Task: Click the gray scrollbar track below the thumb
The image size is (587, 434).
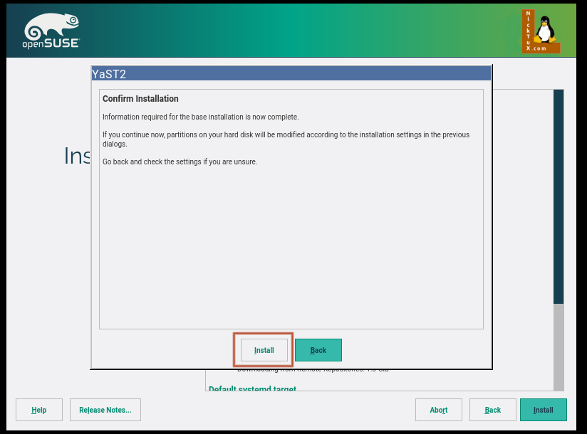Action: point(559,347)
